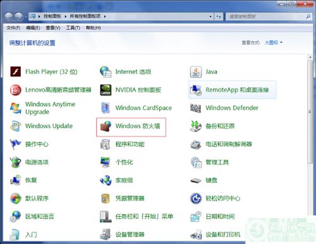Click the vertical scrollbar thumb

pyautogui.click(x=310, y=112)
